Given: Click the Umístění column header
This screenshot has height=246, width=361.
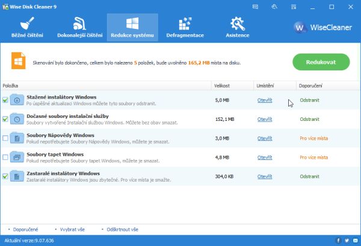Looking at the screenshot, I should (275, 85).
